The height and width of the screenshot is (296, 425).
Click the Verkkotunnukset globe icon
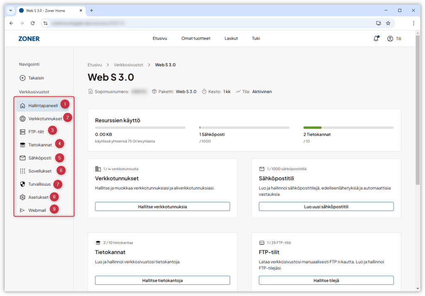point(23,119)
